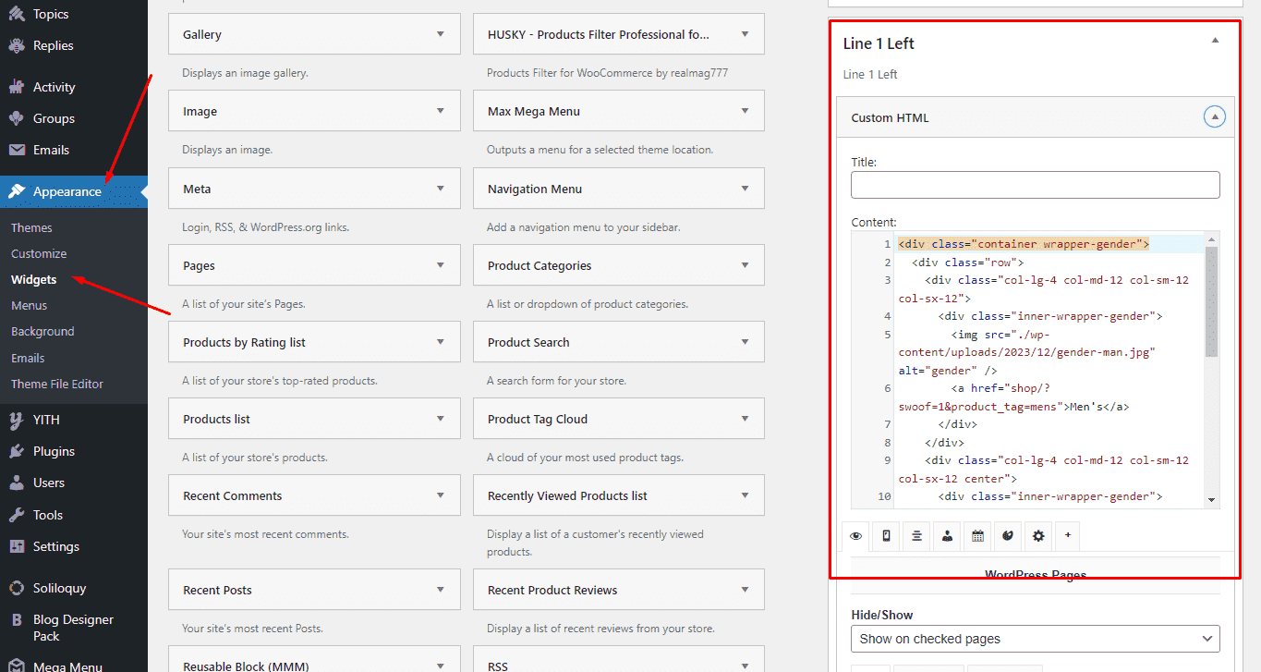This screenshot has height=672, width=1261.
Task: Open the Hide/Show dropdown
Action: [x=1035, y=639]
